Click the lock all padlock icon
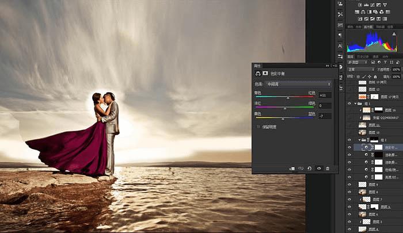The image size is (403, 233). pos(375,77)
